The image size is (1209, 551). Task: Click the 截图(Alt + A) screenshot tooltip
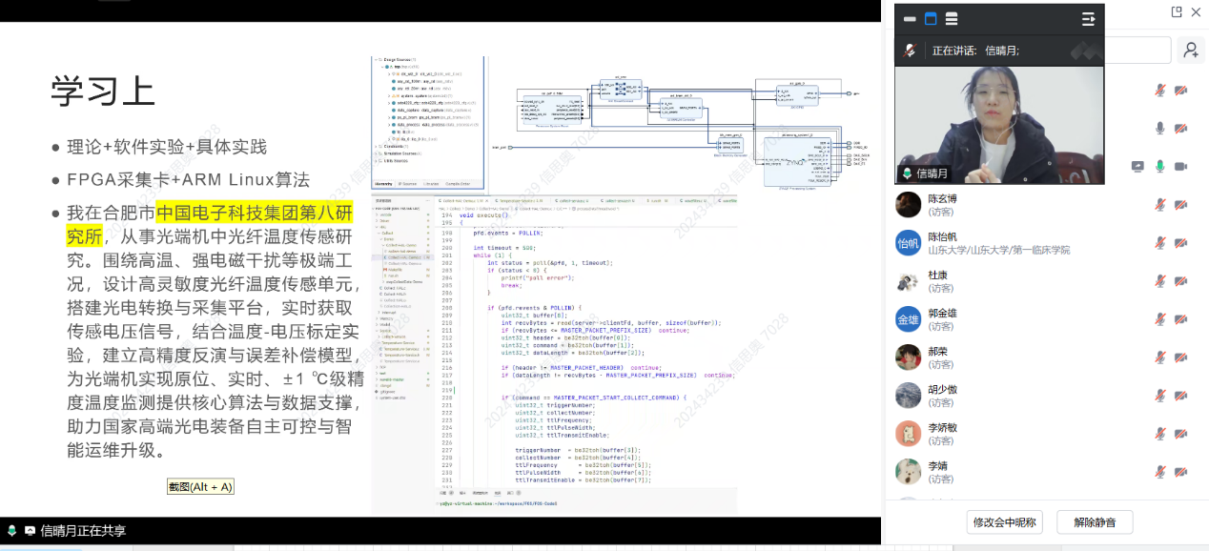pyautogui.click(x=200, y=487)
